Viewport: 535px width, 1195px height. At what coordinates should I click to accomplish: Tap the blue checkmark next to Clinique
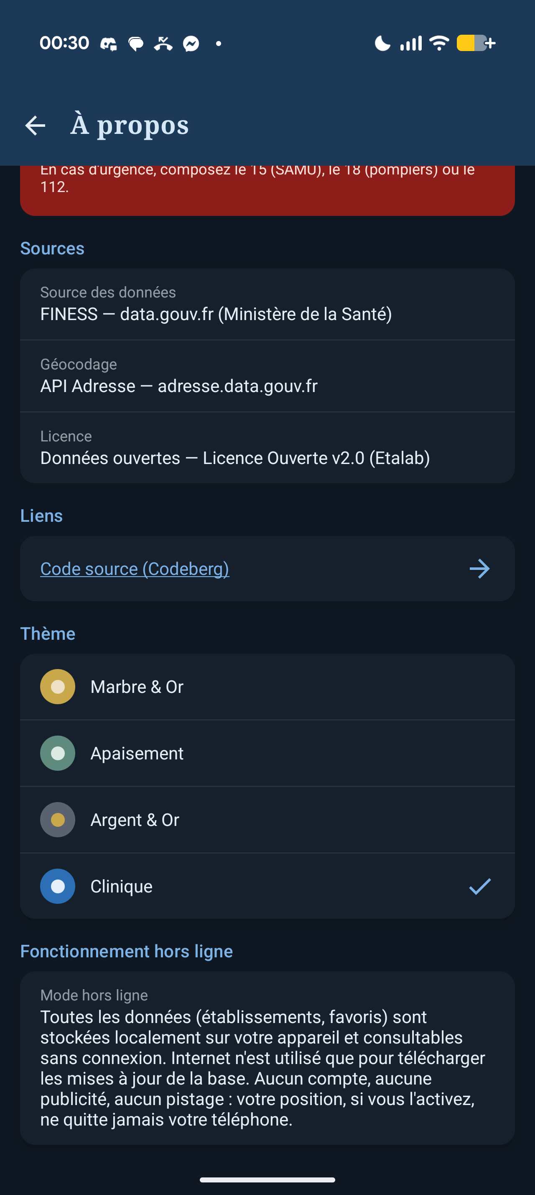click(479, 887)
